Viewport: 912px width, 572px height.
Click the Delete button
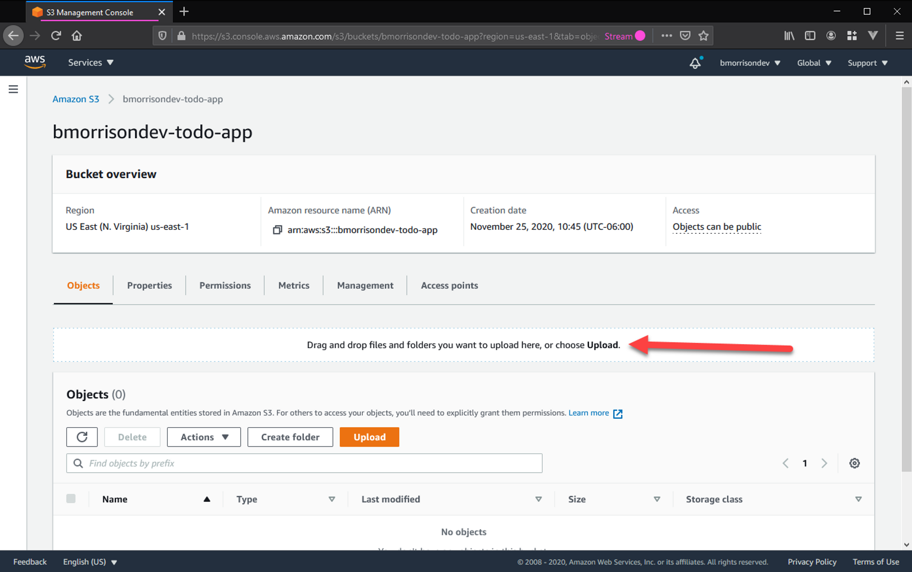pyautogui.click(x=132, y=437)
